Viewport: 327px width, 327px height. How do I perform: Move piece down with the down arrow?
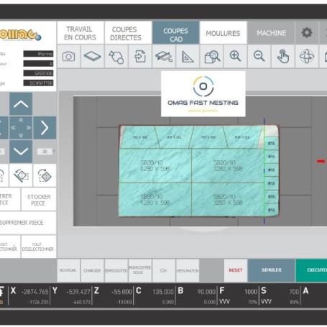21,152
